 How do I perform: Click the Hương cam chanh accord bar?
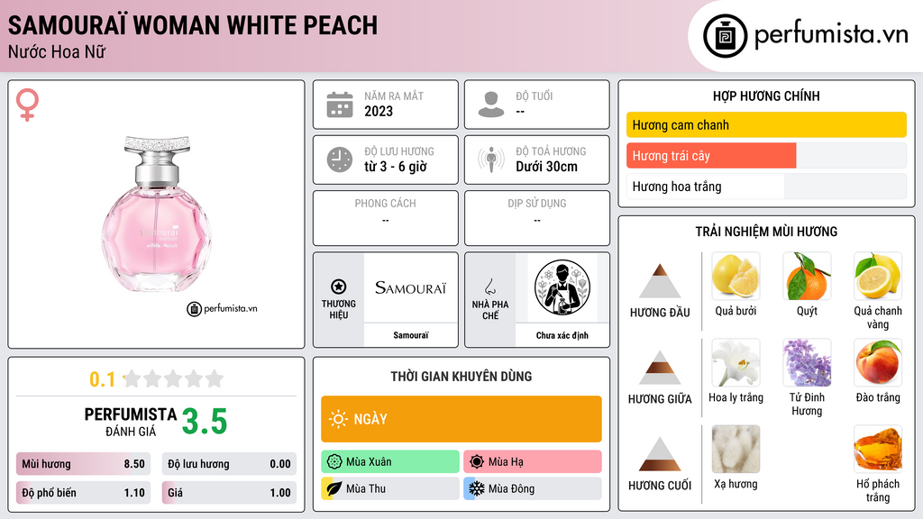(x=766, y=124)
